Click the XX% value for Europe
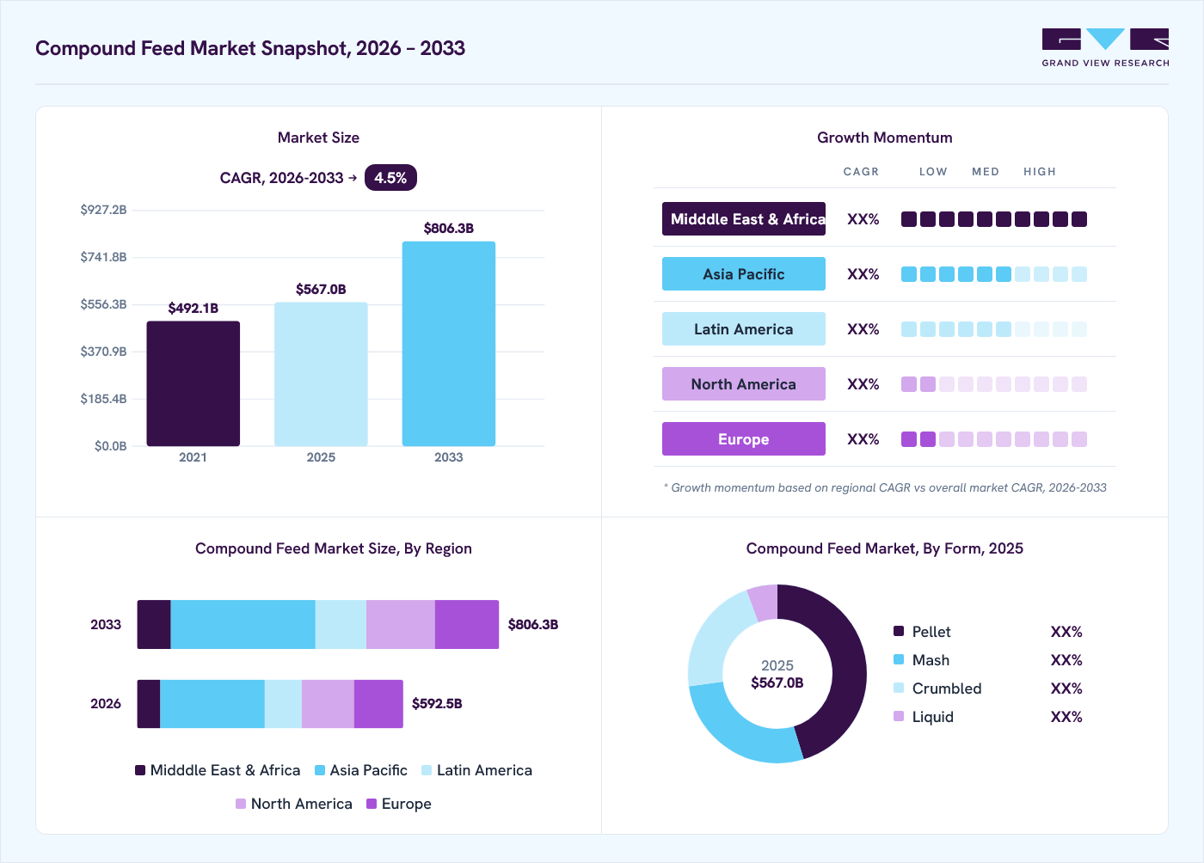The image size is (1204, 863). (863, 439)
